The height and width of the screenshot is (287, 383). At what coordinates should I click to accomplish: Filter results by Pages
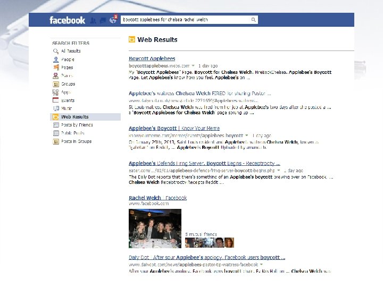click(67, 67)
